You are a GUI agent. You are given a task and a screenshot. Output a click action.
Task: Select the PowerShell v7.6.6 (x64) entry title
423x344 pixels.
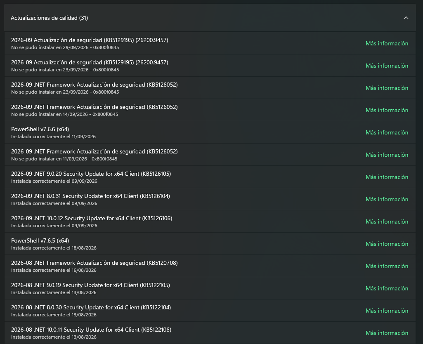(x=40, y=130)
